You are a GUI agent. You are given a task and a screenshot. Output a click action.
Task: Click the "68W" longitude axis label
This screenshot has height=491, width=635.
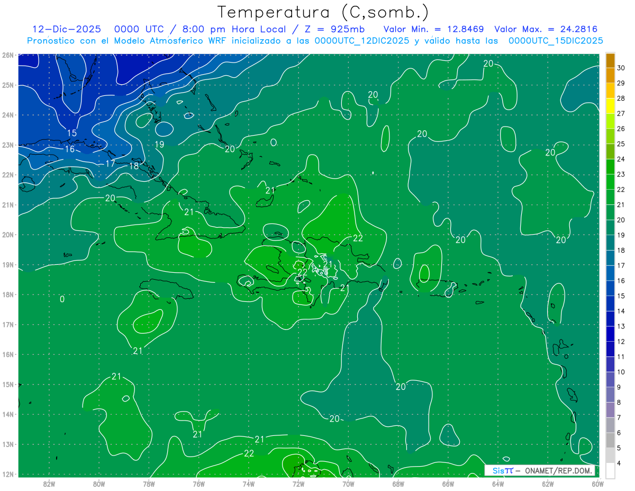tap(398, 484)
